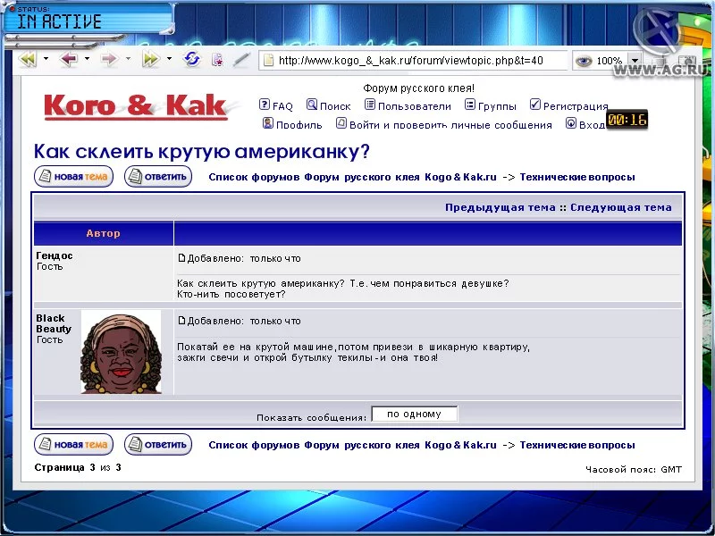The width and height of the screenshot is (715, 536).
Task: Open 'Список форумов' breadcrumb below the posts
Action: 254,445
